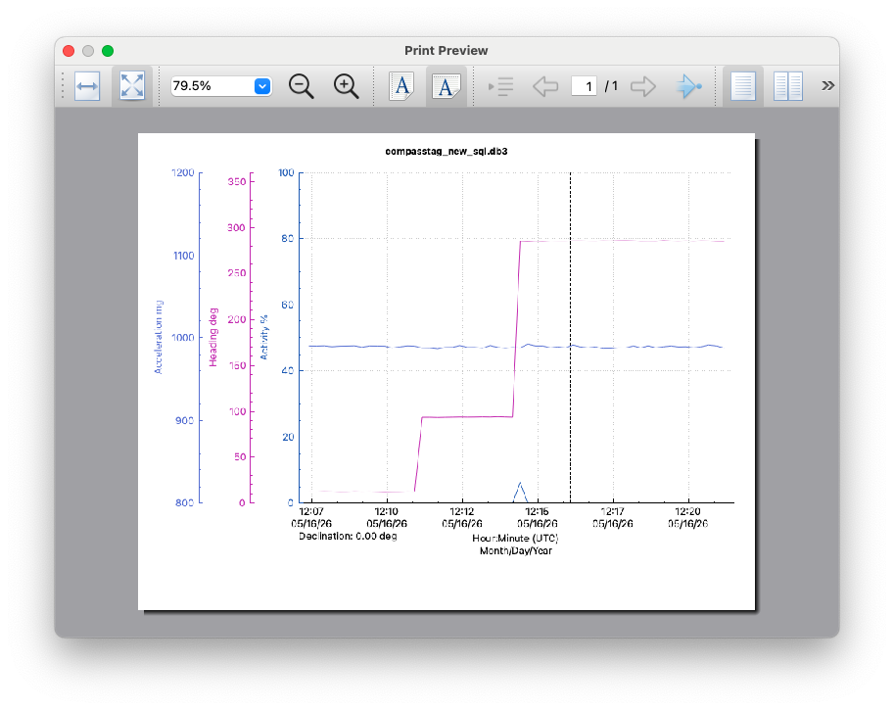
Task: Click the dashed cursor line in plot
Action: coord(570,338)
